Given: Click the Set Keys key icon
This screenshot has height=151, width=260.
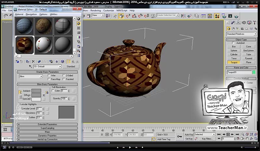Looking at the screenshot, I should 179,137.
